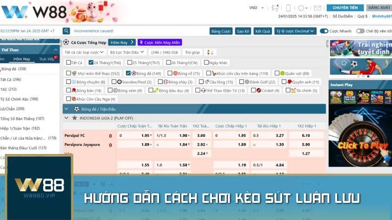Click the football icon in Bóng đá / Trận Đấu header
The height and width of the screenshot is (220, 392).
(76, 109)
